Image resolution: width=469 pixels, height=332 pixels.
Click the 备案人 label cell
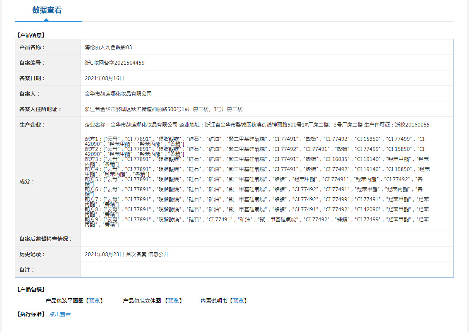click(48, 94)
